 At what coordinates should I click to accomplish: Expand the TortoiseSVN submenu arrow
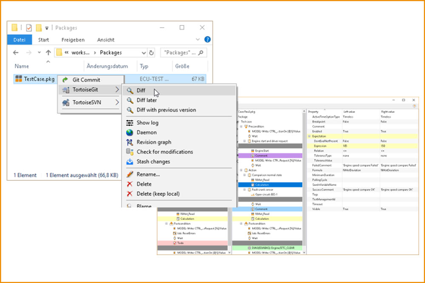[x=117, y=102]
